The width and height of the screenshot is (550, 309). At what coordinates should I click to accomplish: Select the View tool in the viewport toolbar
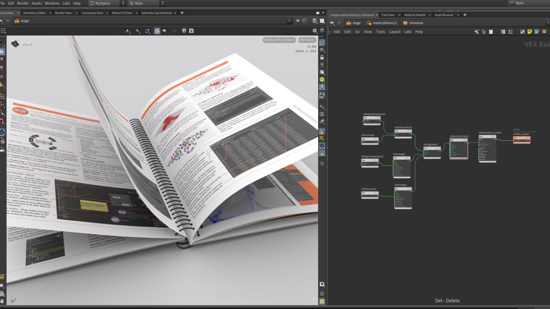[127, 31]
